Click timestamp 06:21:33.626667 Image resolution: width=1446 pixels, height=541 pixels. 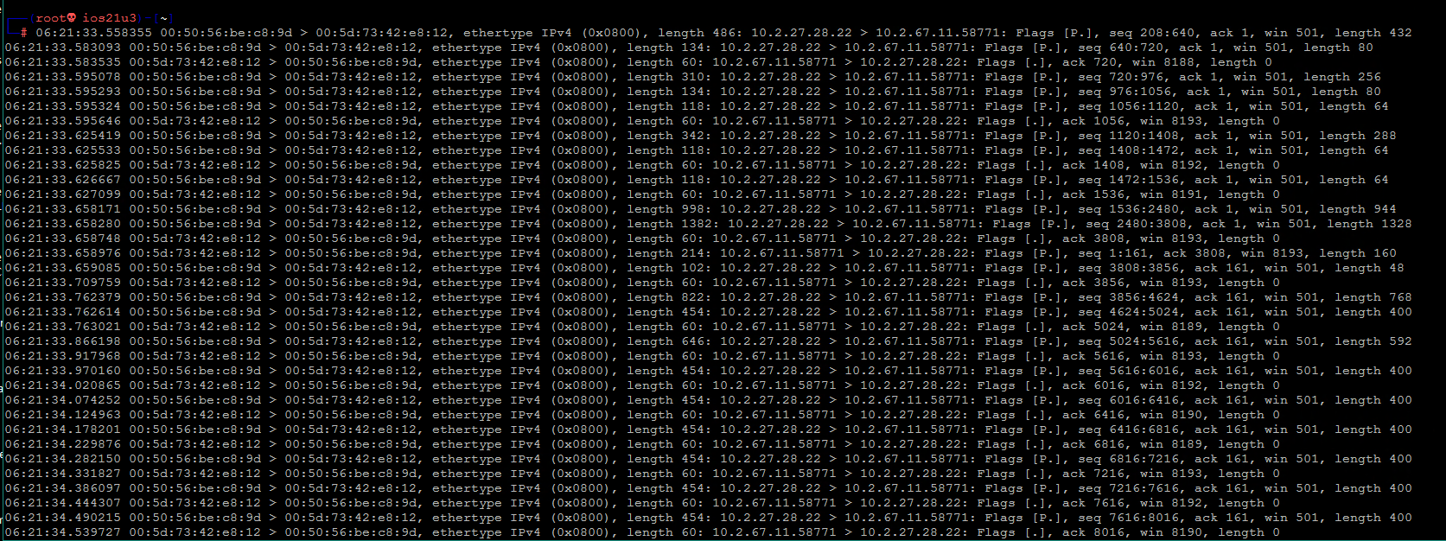[x=62, y=180]
